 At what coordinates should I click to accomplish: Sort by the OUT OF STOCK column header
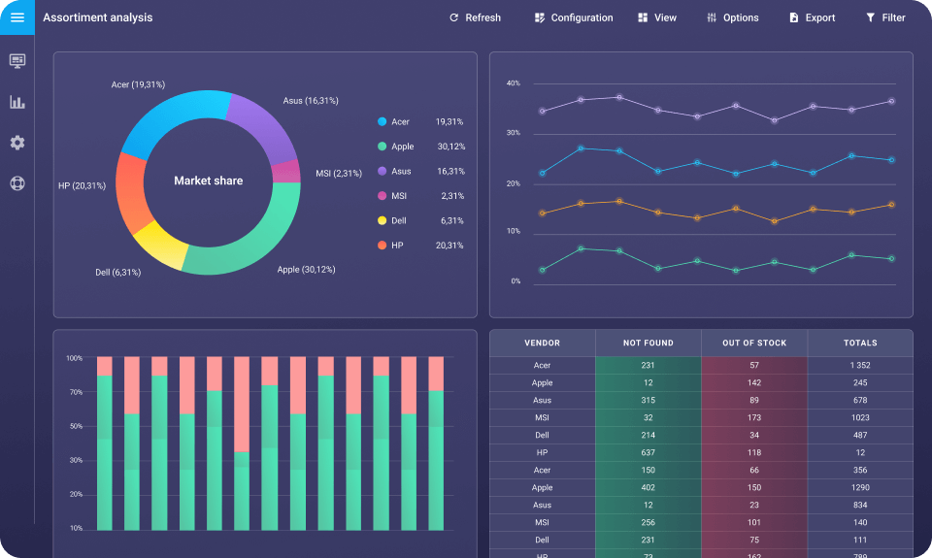point(754,343)
